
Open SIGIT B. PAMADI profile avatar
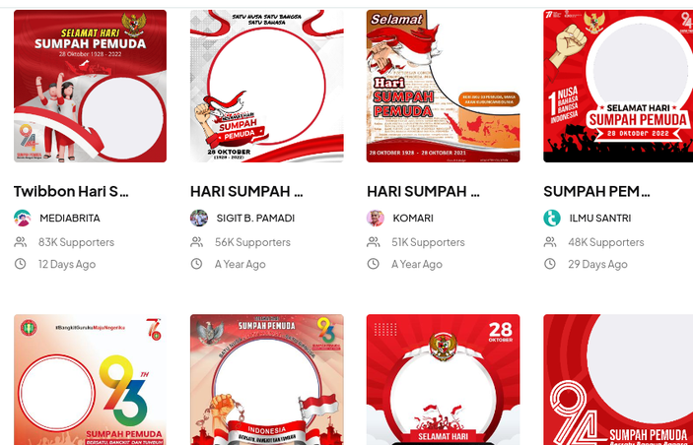(199, 219)
